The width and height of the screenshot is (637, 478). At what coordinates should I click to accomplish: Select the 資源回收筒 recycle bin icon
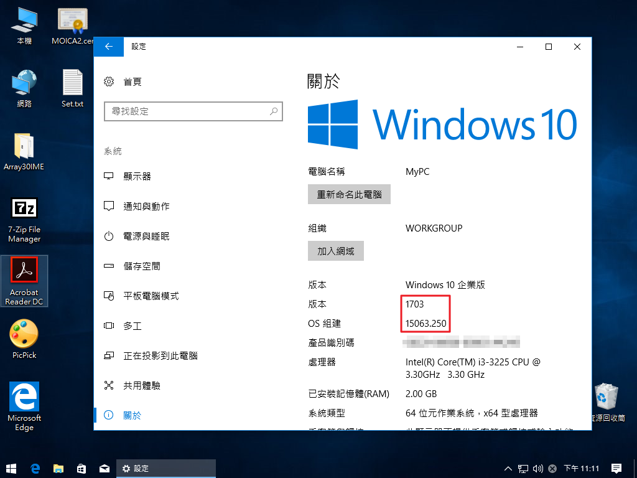coord(607,403)
